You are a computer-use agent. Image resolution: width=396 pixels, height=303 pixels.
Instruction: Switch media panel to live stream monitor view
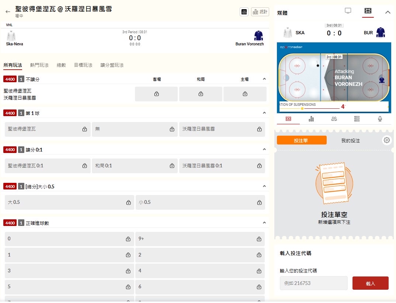[x=348, y=11]
